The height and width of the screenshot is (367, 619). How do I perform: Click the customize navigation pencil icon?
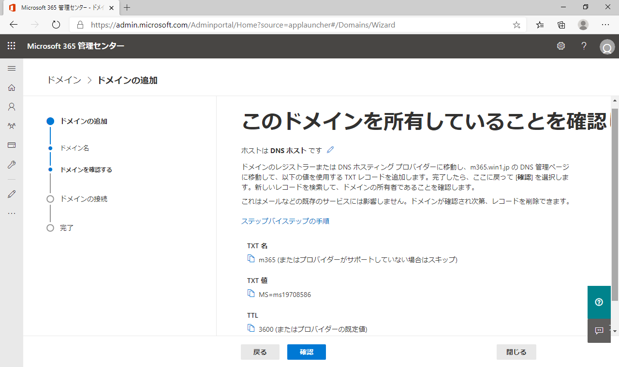point(12,194)
